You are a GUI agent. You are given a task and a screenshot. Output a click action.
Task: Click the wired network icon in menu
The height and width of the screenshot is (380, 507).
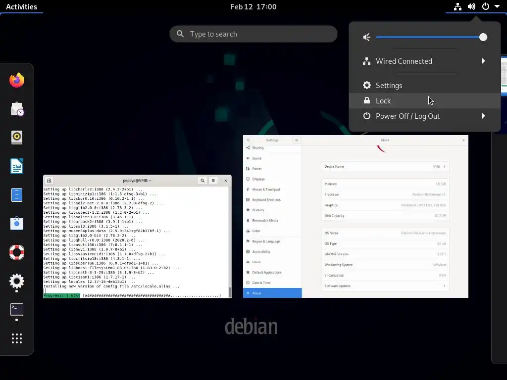(x=367, y=61)
